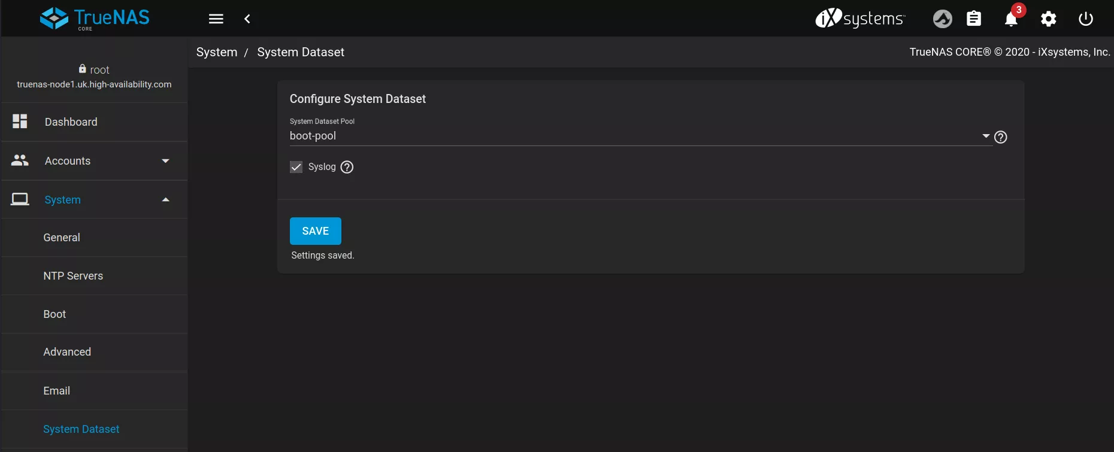Click the TrueNAS Core logo

(95, 19)
